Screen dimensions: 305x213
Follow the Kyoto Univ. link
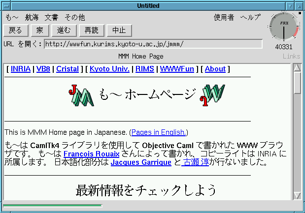(109, 69)
